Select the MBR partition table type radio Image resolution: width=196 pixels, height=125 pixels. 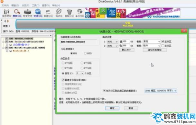[x=72, y=53]
